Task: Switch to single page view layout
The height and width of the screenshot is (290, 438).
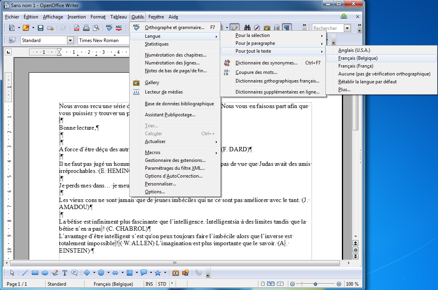Action: (x=263, y=284)
